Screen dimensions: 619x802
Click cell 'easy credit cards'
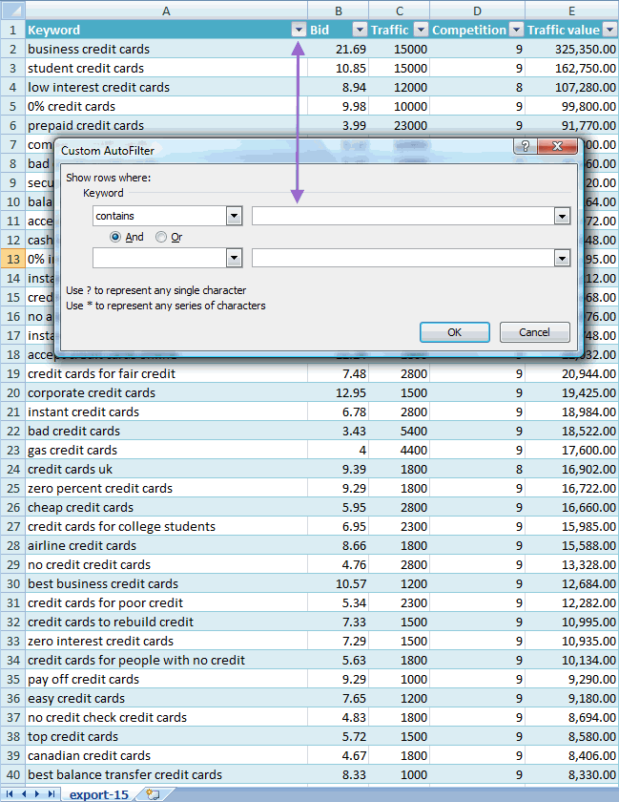[x=166, y=698]
